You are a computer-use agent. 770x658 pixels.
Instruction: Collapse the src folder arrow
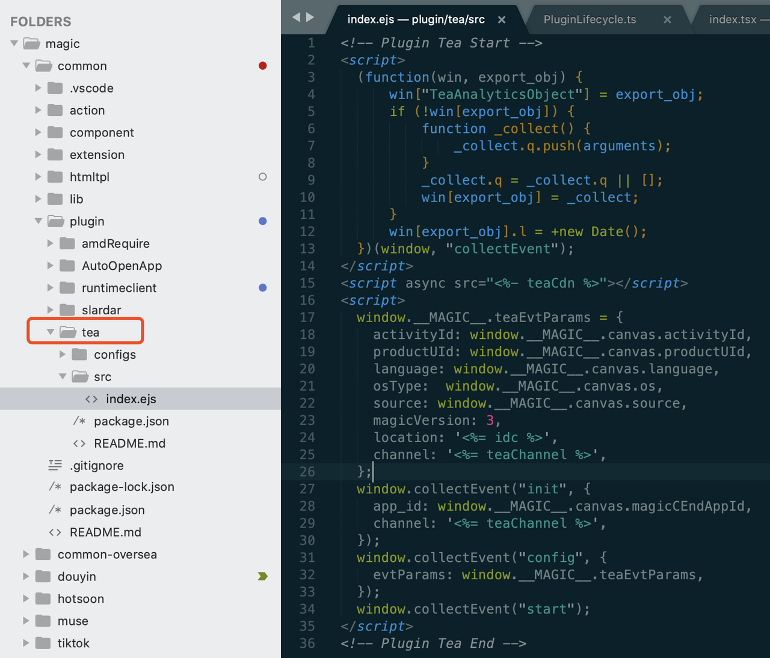(x=63, y=377)
